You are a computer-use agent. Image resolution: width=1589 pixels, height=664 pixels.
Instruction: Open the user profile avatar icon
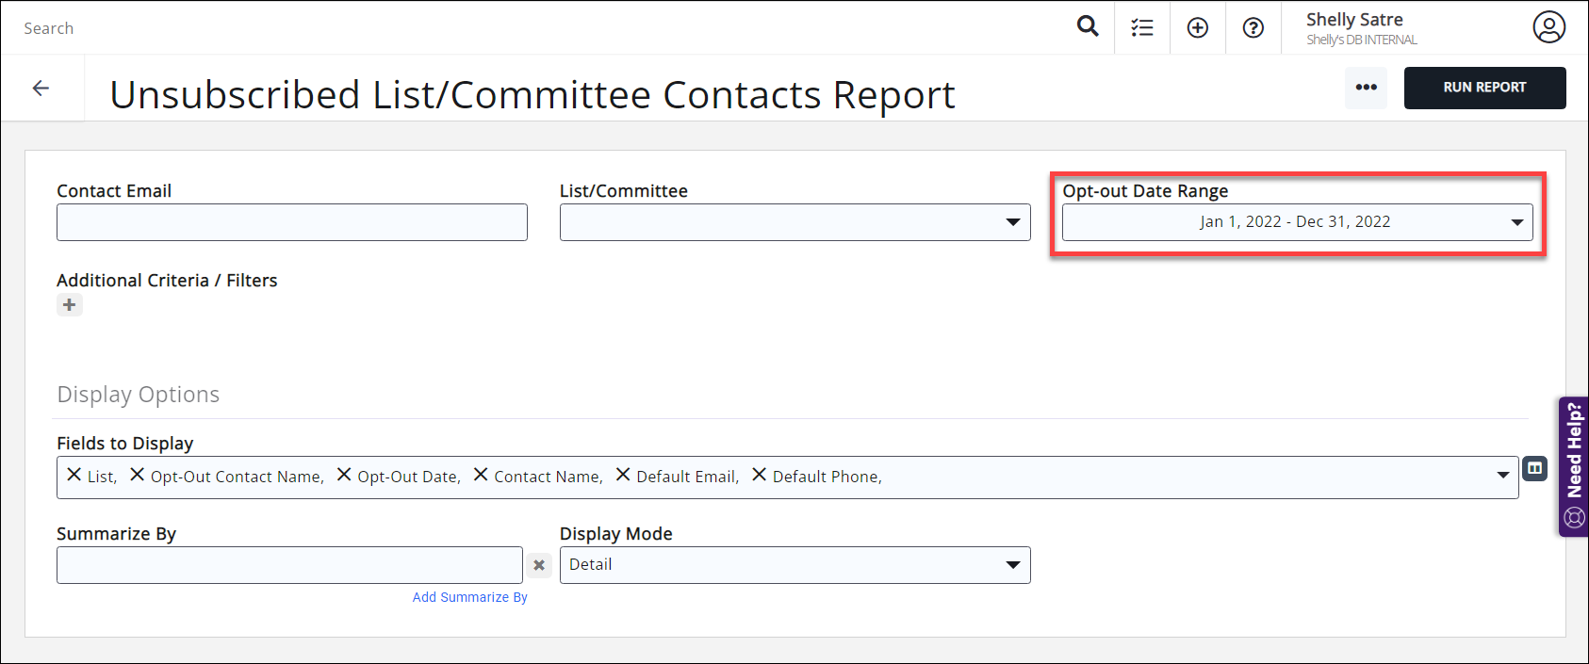pos(1548,27)
